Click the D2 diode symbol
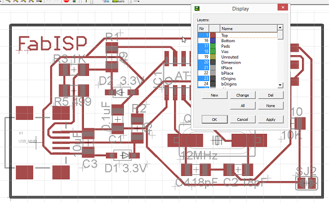This screenshot has height=203, width=329. [122, 92]
